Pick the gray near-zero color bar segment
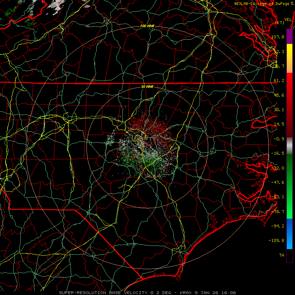 (x=289, y=146)
